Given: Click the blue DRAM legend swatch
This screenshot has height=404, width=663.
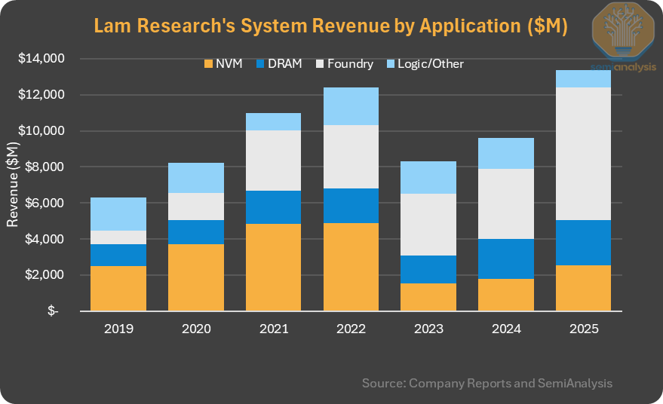Looking at the screenshot, I should pyautogui.click(x=263, y=64).
